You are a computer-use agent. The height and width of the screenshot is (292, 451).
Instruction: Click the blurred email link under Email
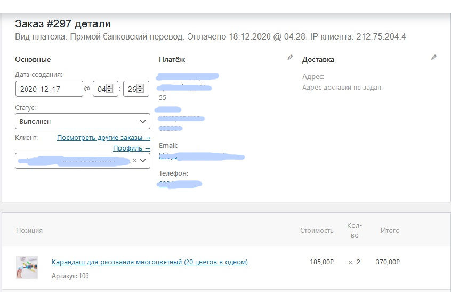(x=202, y=156)
